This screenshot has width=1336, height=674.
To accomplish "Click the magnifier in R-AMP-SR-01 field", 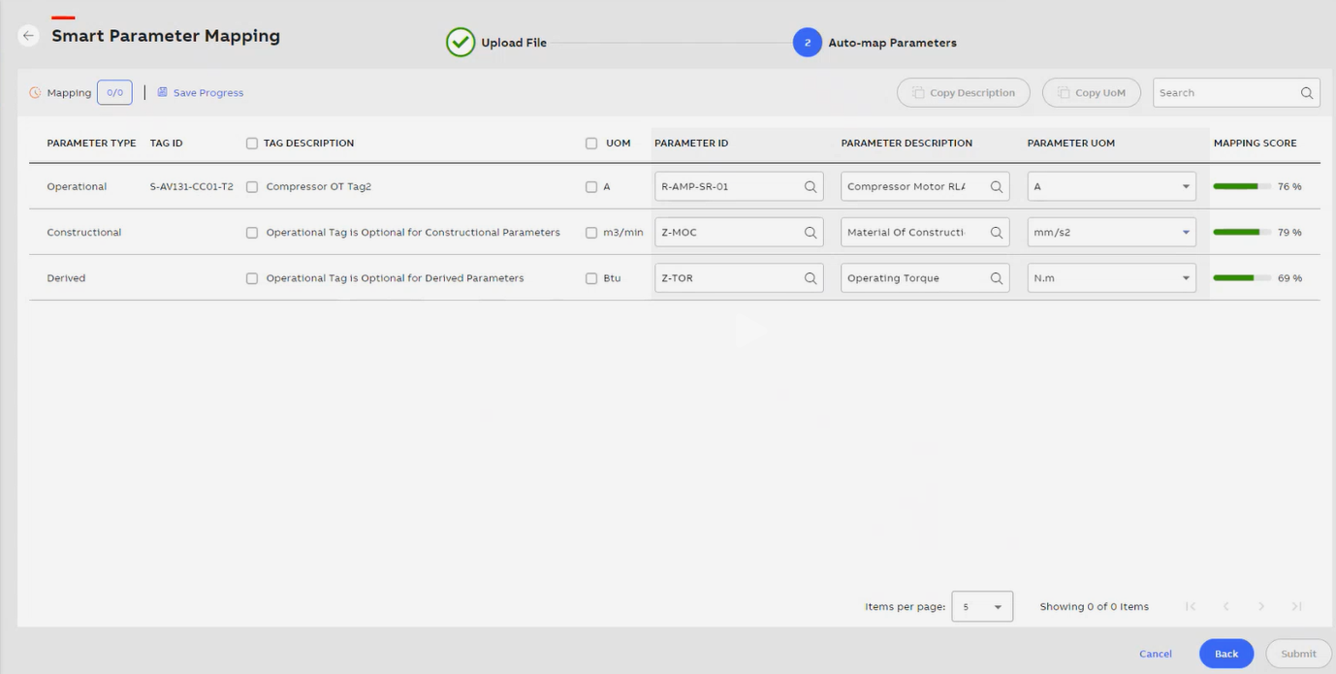I will (811, 186).
